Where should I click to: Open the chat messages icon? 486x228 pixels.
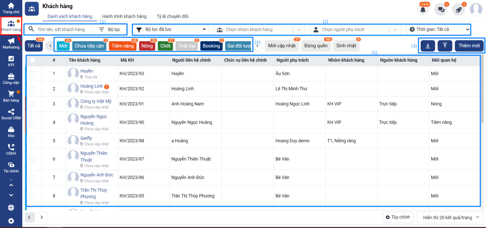pyautogui.click(x=441, y=10)
